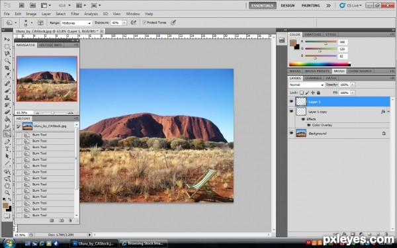Screen dimensions: 397x248
Task: Open the Burn tool preset picker arrow
Action: click(15, 22)
